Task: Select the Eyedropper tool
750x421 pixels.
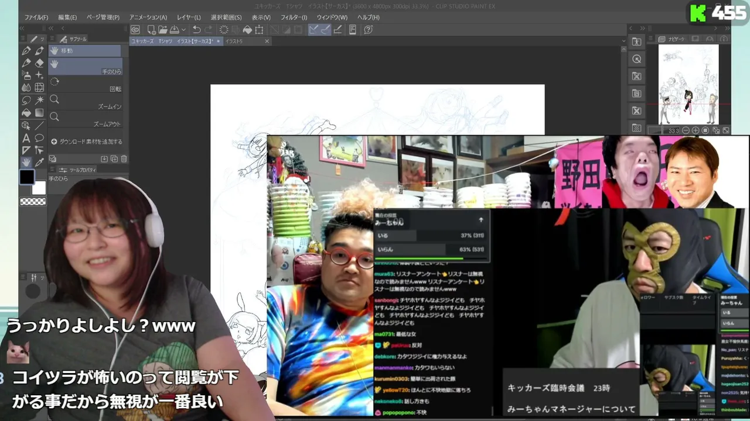Action: point(39,163)
